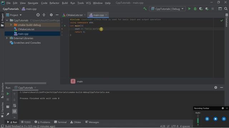Click the Stop icon in the Run panel
Image resolution: width=229 pixels, height=128 pixels.
tap(8, 100)
